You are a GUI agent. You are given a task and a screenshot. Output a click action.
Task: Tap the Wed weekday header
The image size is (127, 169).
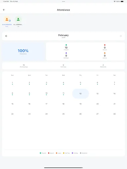click(x=63, y=75)
